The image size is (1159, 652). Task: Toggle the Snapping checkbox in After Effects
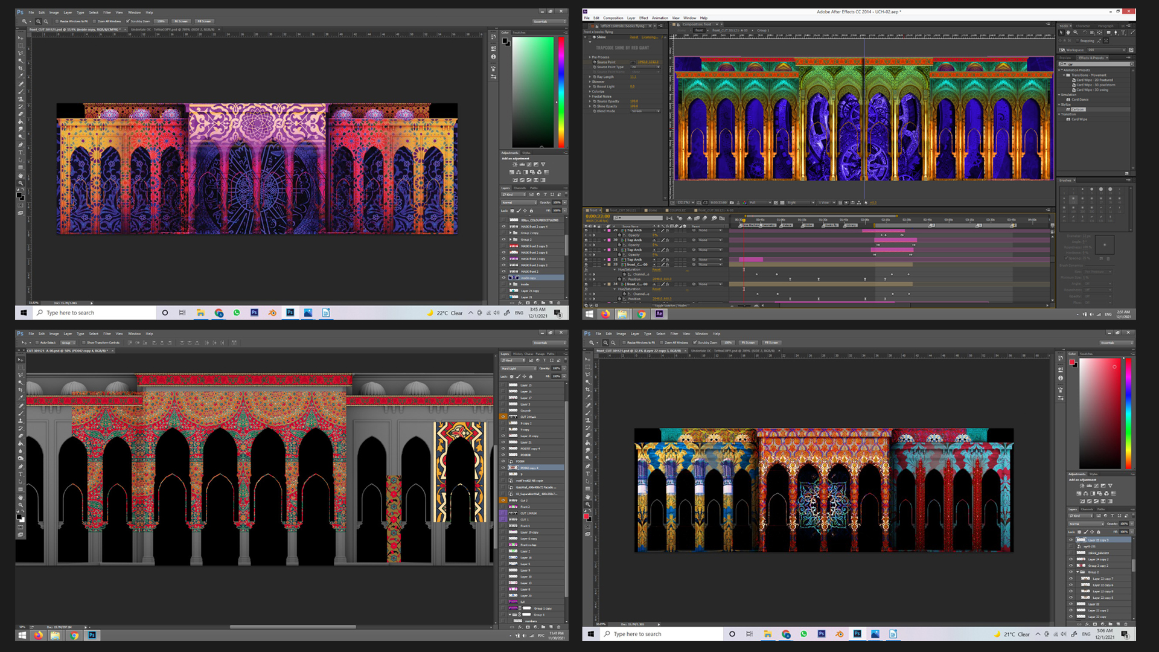1078,40
